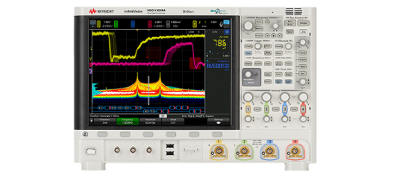Open the Lister dropdown on the waveform area
Image resolution: width=396 pixels, height=177 pixels.
(x=194, y=32)
